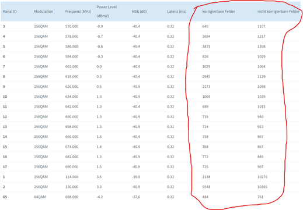Click uncorrectable errors value '1217'
Viewport: 303px width, 210px height.
262,37
